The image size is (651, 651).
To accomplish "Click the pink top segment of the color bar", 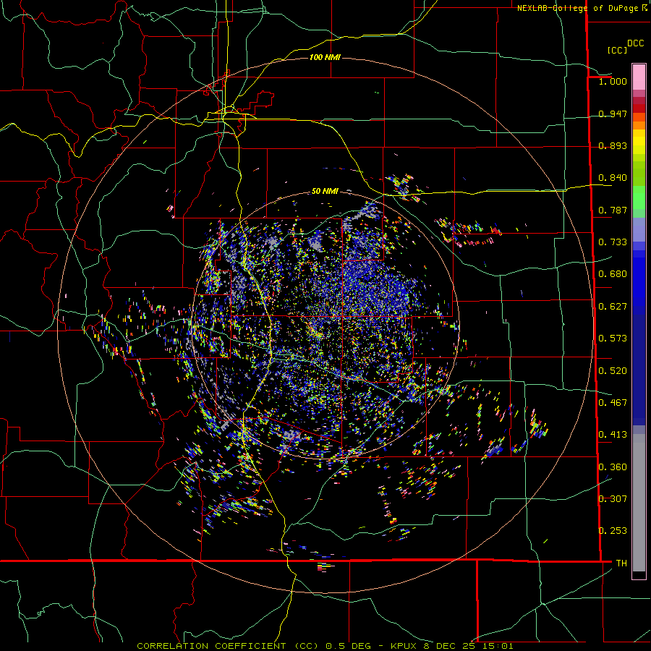I will [x=639, y=77].
